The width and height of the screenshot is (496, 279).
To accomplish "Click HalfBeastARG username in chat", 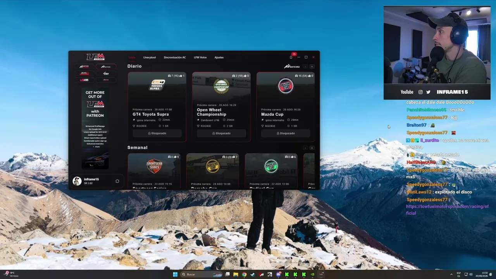I will point(421,162).
